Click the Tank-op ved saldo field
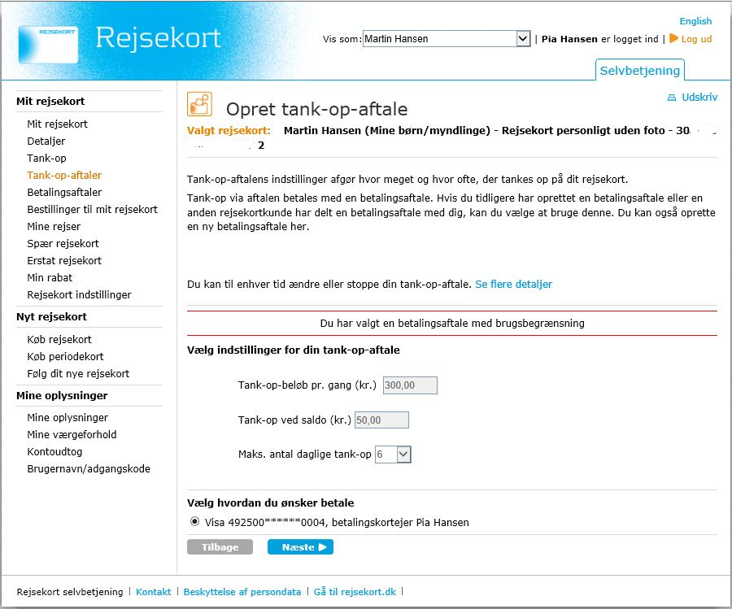The width and height of the screenshot is (732, 609). click(381, 420)
